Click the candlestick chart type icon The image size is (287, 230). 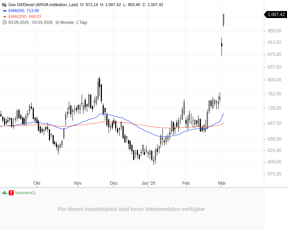pos(4,5)
